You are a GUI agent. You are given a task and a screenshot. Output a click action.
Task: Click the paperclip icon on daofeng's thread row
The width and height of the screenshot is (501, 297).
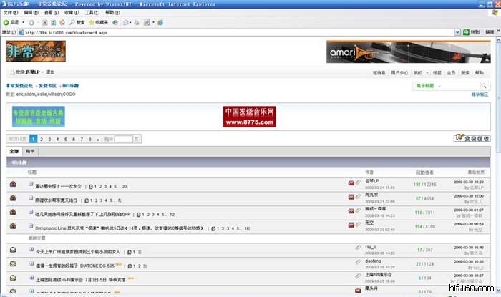click(x=358, y=263)
